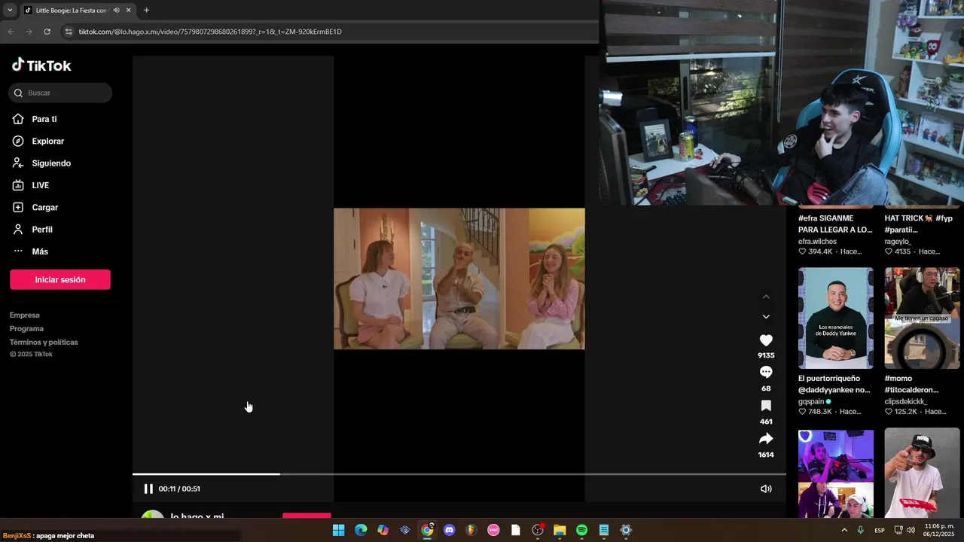Open a new browser tab
The image size is (964, 542).
[146, 11]
